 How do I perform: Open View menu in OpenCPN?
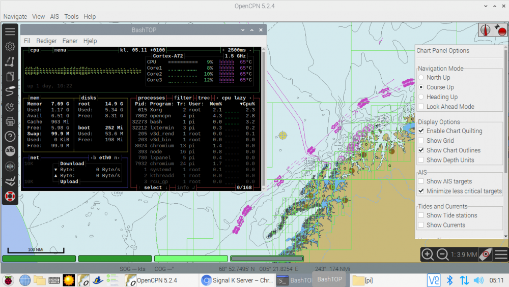(38, 17)
